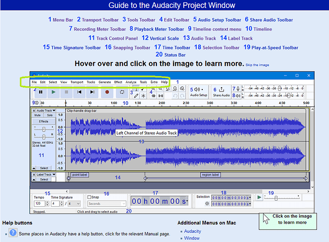Screen dimensions: 329x242
Task: Start playback with the green Play button
Action: [54, 92]
